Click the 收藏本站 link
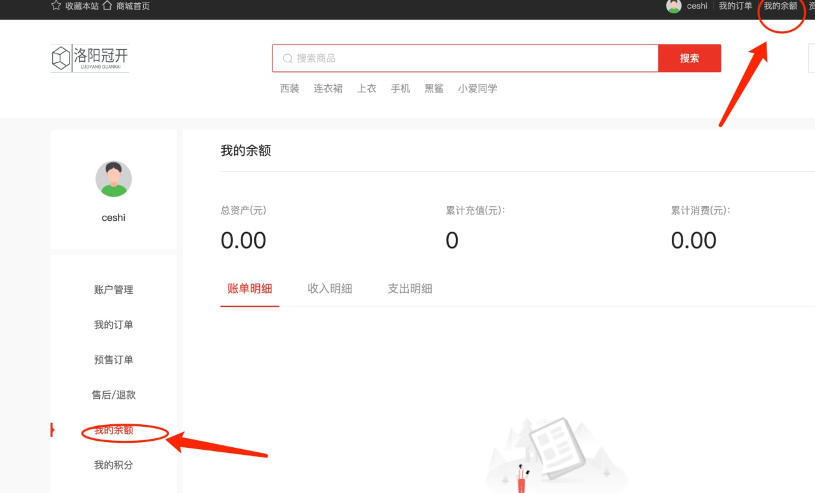 click(82, 6)
